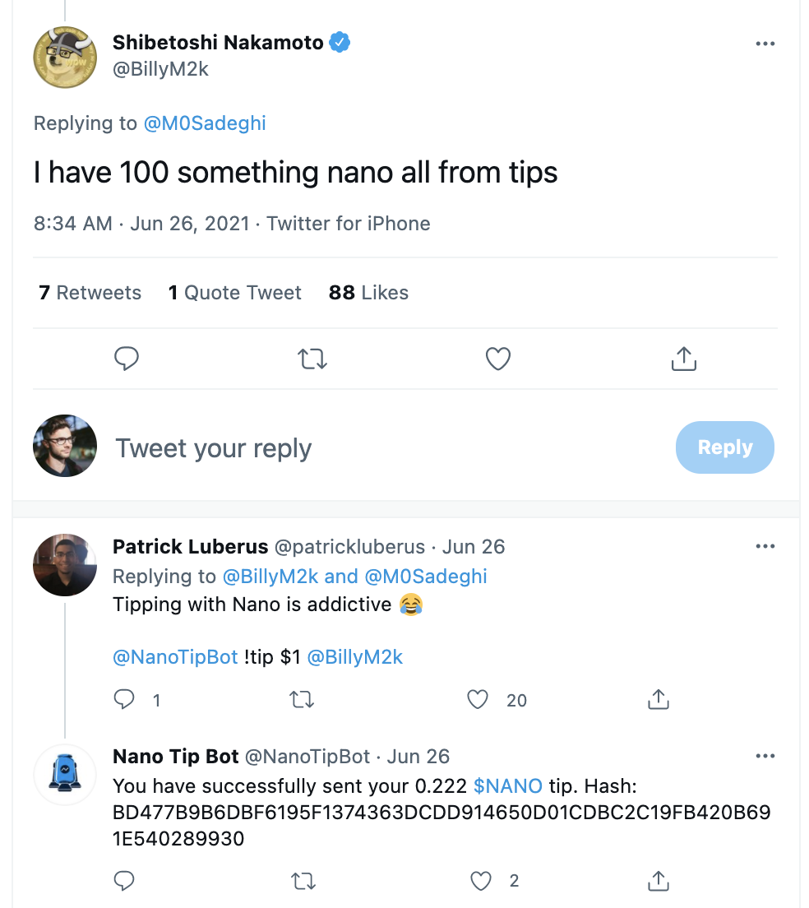Open the share icon on Nano Tip Bot's reply

[x=658, y=880]
